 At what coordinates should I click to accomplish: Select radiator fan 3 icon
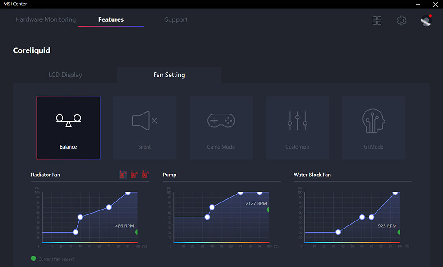click(x=145, y=174)
